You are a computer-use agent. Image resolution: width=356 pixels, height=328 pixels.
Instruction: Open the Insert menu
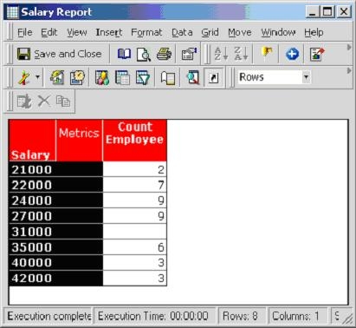pyautogui.click(x=109, y=32)
